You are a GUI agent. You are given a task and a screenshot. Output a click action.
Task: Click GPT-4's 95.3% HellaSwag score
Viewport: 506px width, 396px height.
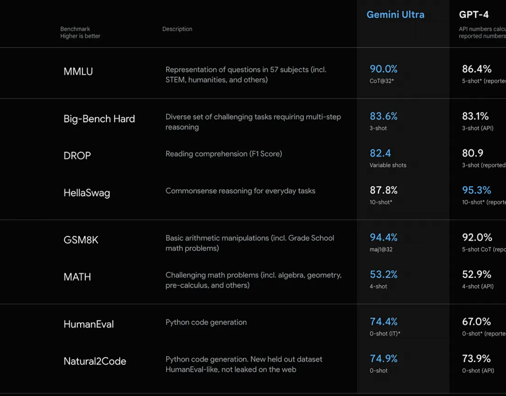(476, 190)
